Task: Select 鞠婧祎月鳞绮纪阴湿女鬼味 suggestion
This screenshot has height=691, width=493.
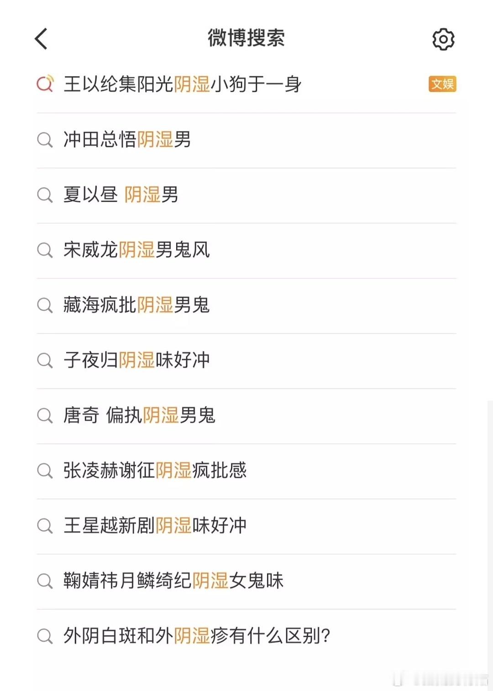Action: point(246,581)
